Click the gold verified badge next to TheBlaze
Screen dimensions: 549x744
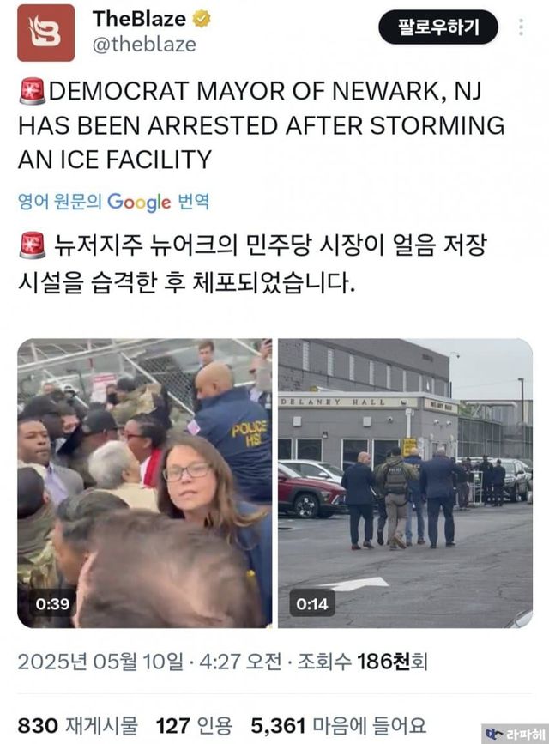(x=202, y=19)
